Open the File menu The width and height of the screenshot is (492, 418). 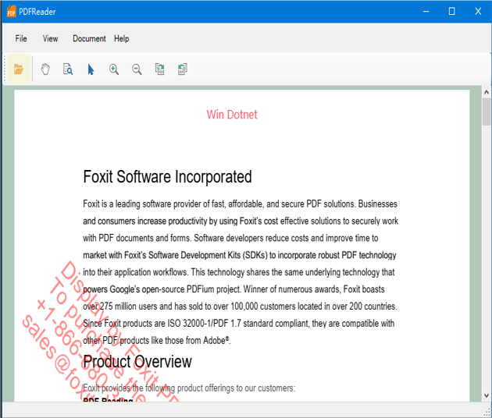[x=21, y=38]
